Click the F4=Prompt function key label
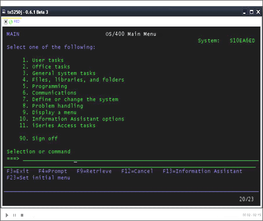 (x=53, y=171)
